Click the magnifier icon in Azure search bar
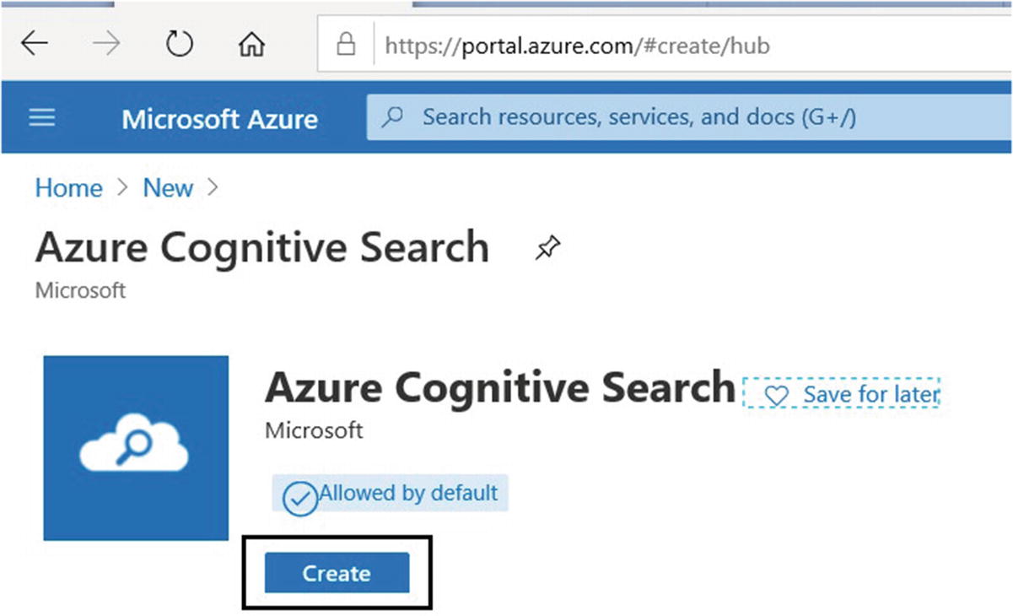Image resolution: width=1013 pixels, height=616 pixels. point(393,117)
